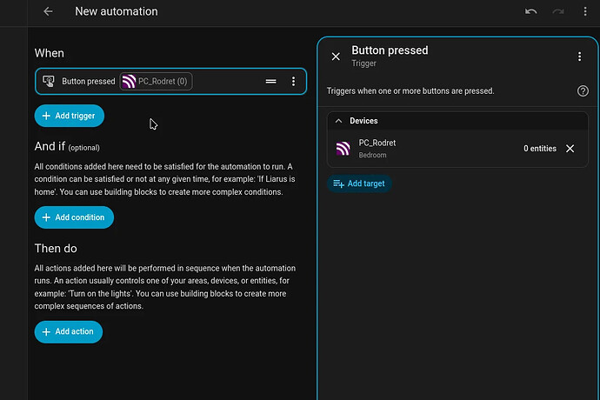Undo the last change

[530, 11]
